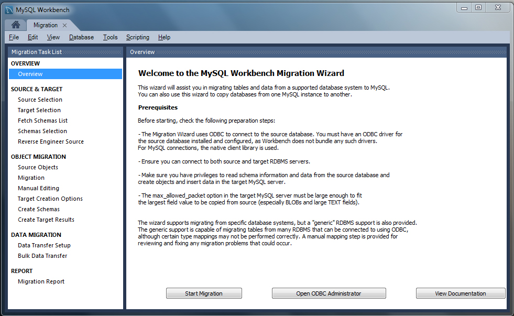This screenshot has height=316, width=514.
Task: Open the Database menu
Action: coord(81,37)
